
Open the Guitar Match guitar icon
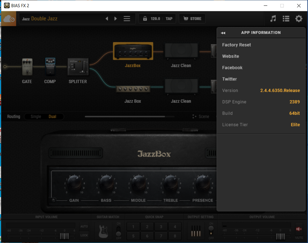click(103, 231)
